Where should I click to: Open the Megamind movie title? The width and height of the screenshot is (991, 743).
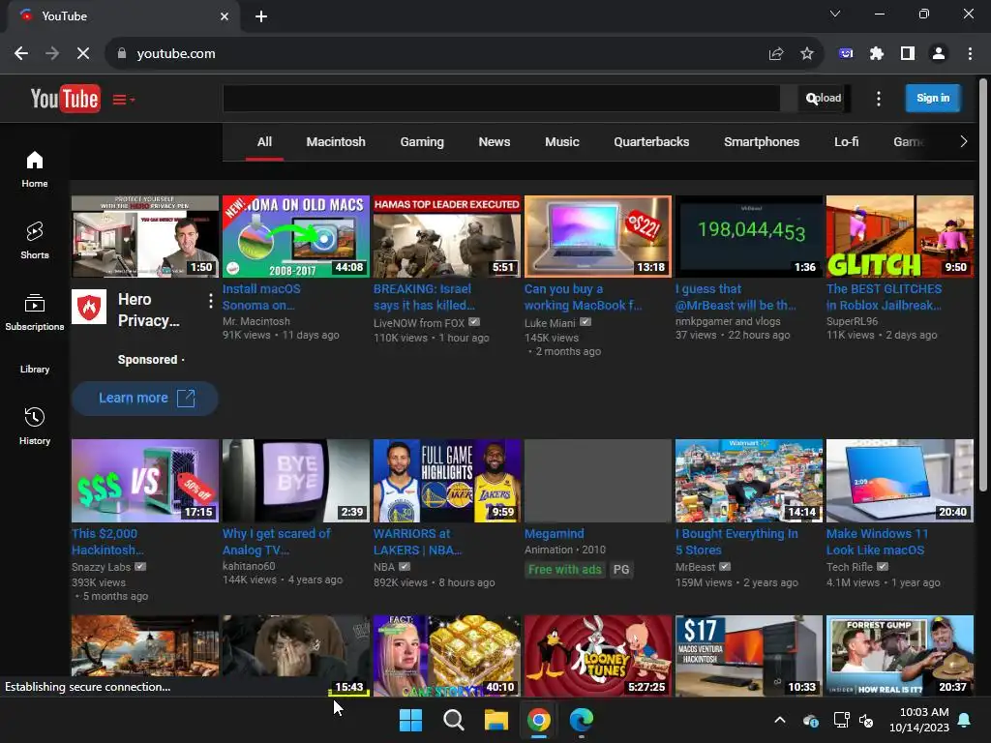click(555, 534)
